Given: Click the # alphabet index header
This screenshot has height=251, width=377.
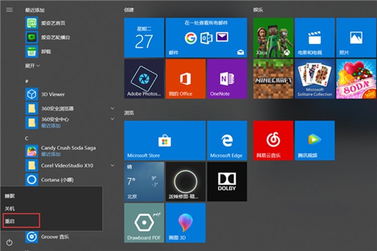Looking at the screenshot, I should tap(27, 81).
